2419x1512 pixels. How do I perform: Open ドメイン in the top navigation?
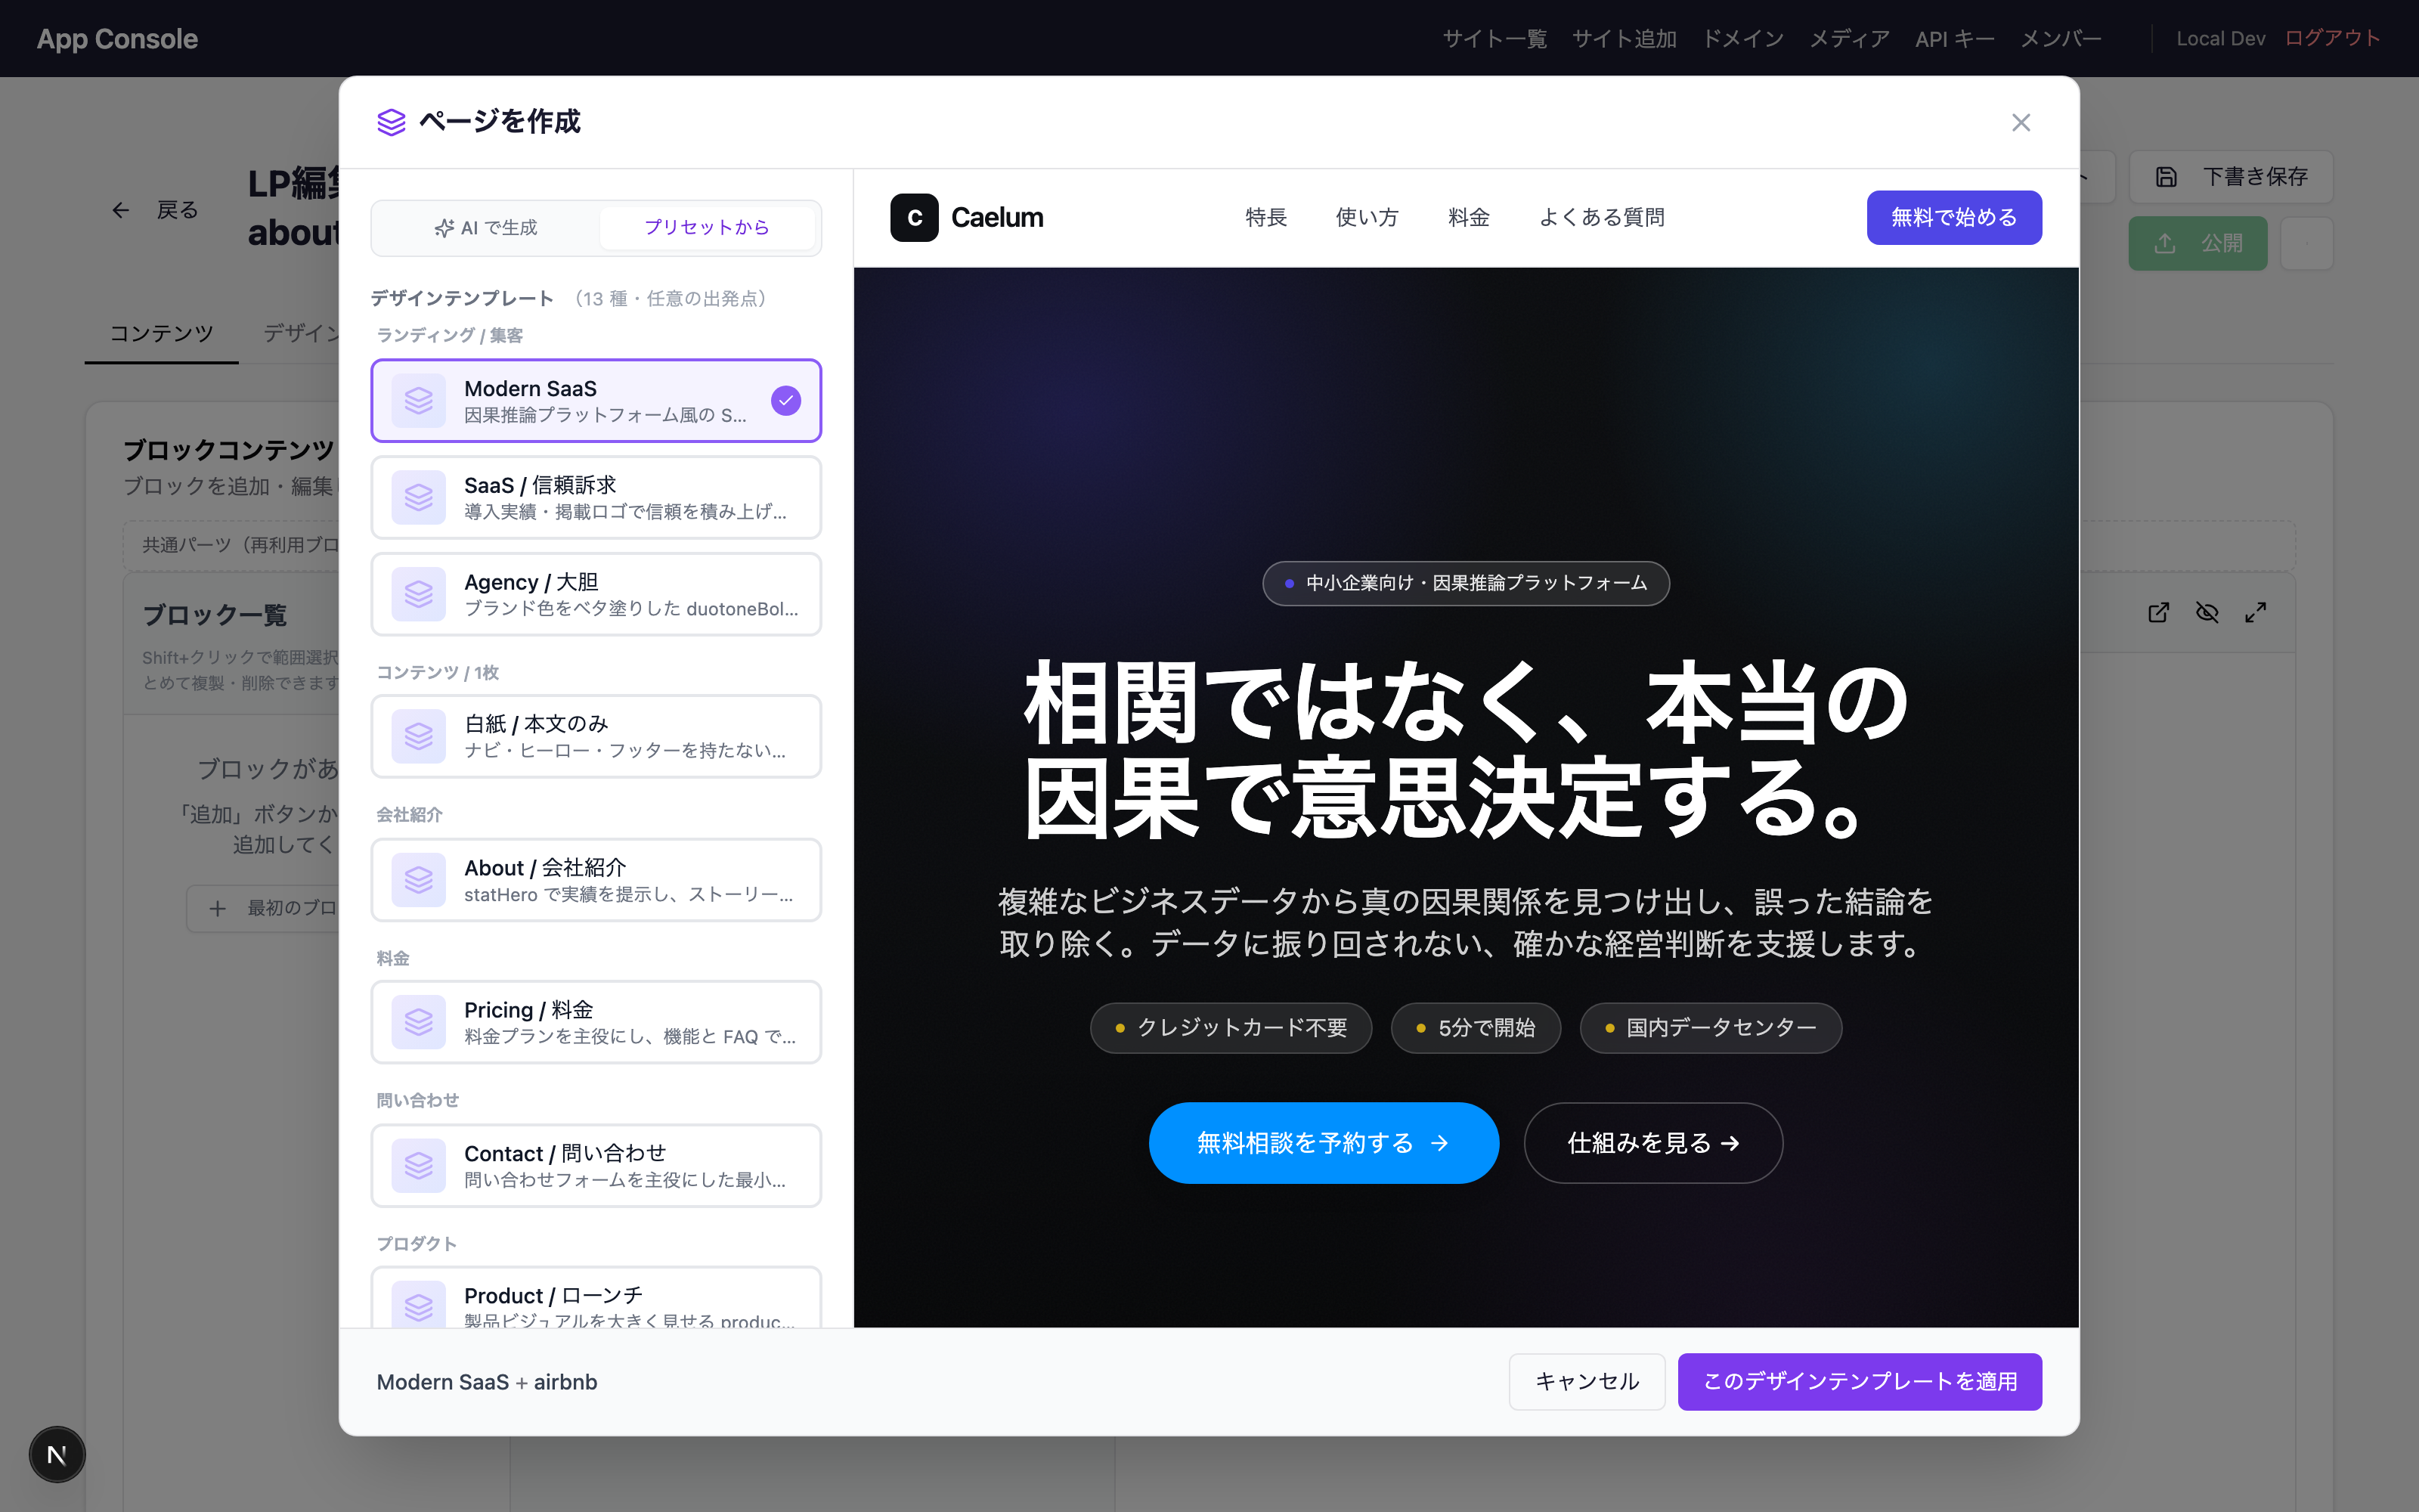[1743, 39]
